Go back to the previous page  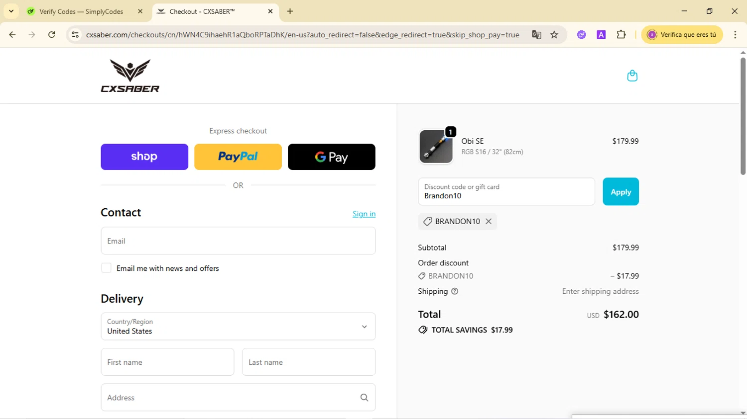[x=12, y=35]
